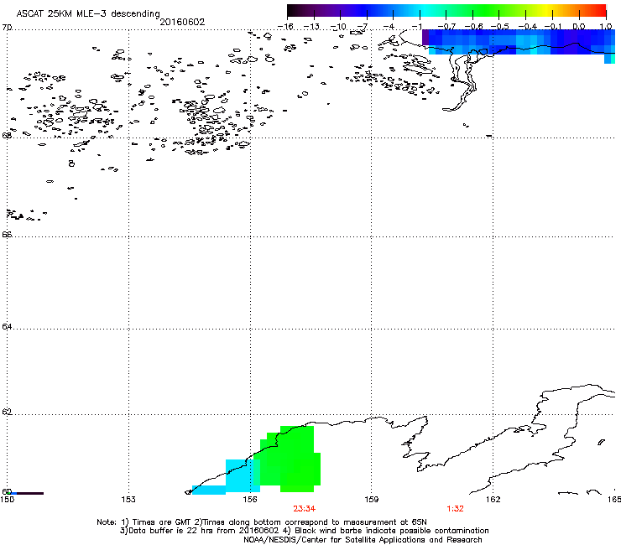621x545 pixels.
Task: Click the -4 color scale label
Action: coord(389,27)
